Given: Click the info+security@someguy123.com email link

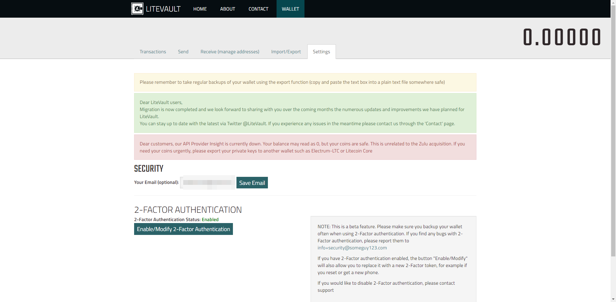Looking at the screenshot, I should pos(352,248).
